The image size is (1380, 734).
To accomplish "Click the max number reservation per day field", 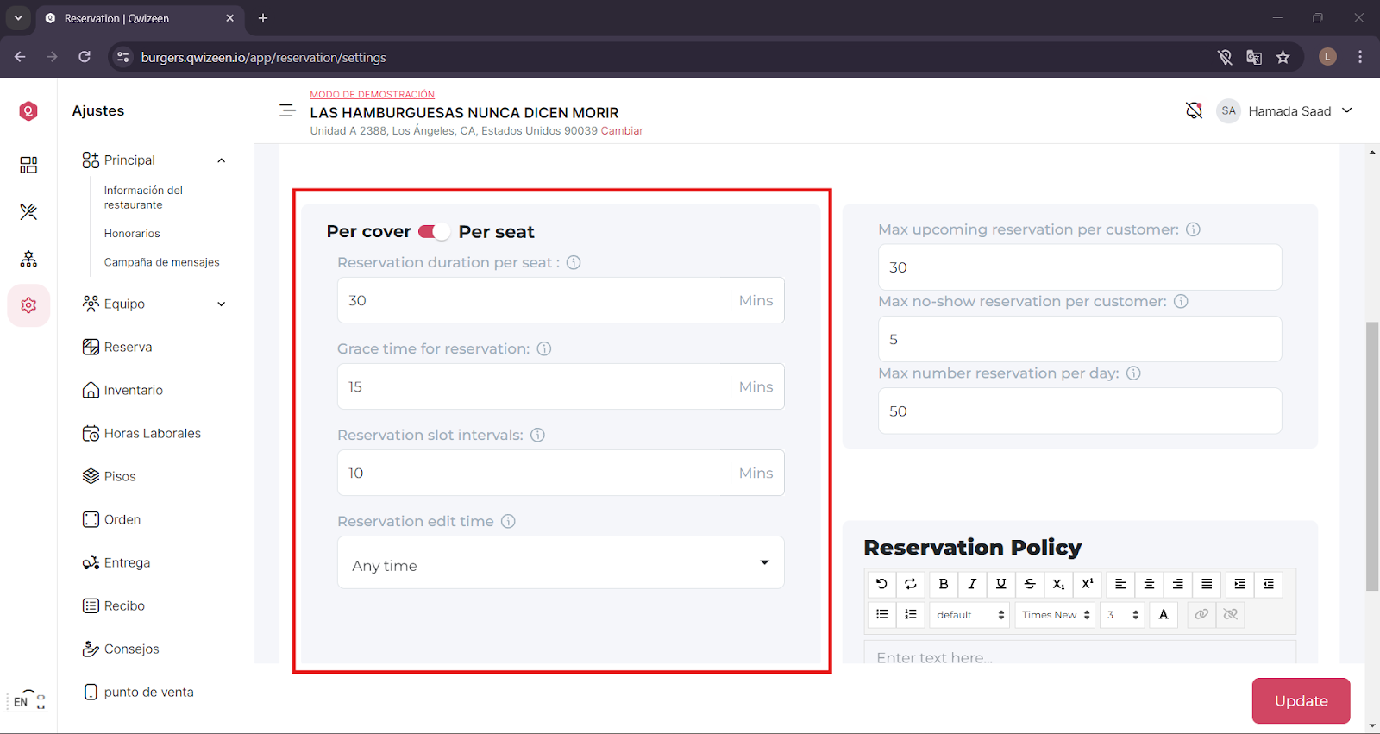I will (1080, 411).
